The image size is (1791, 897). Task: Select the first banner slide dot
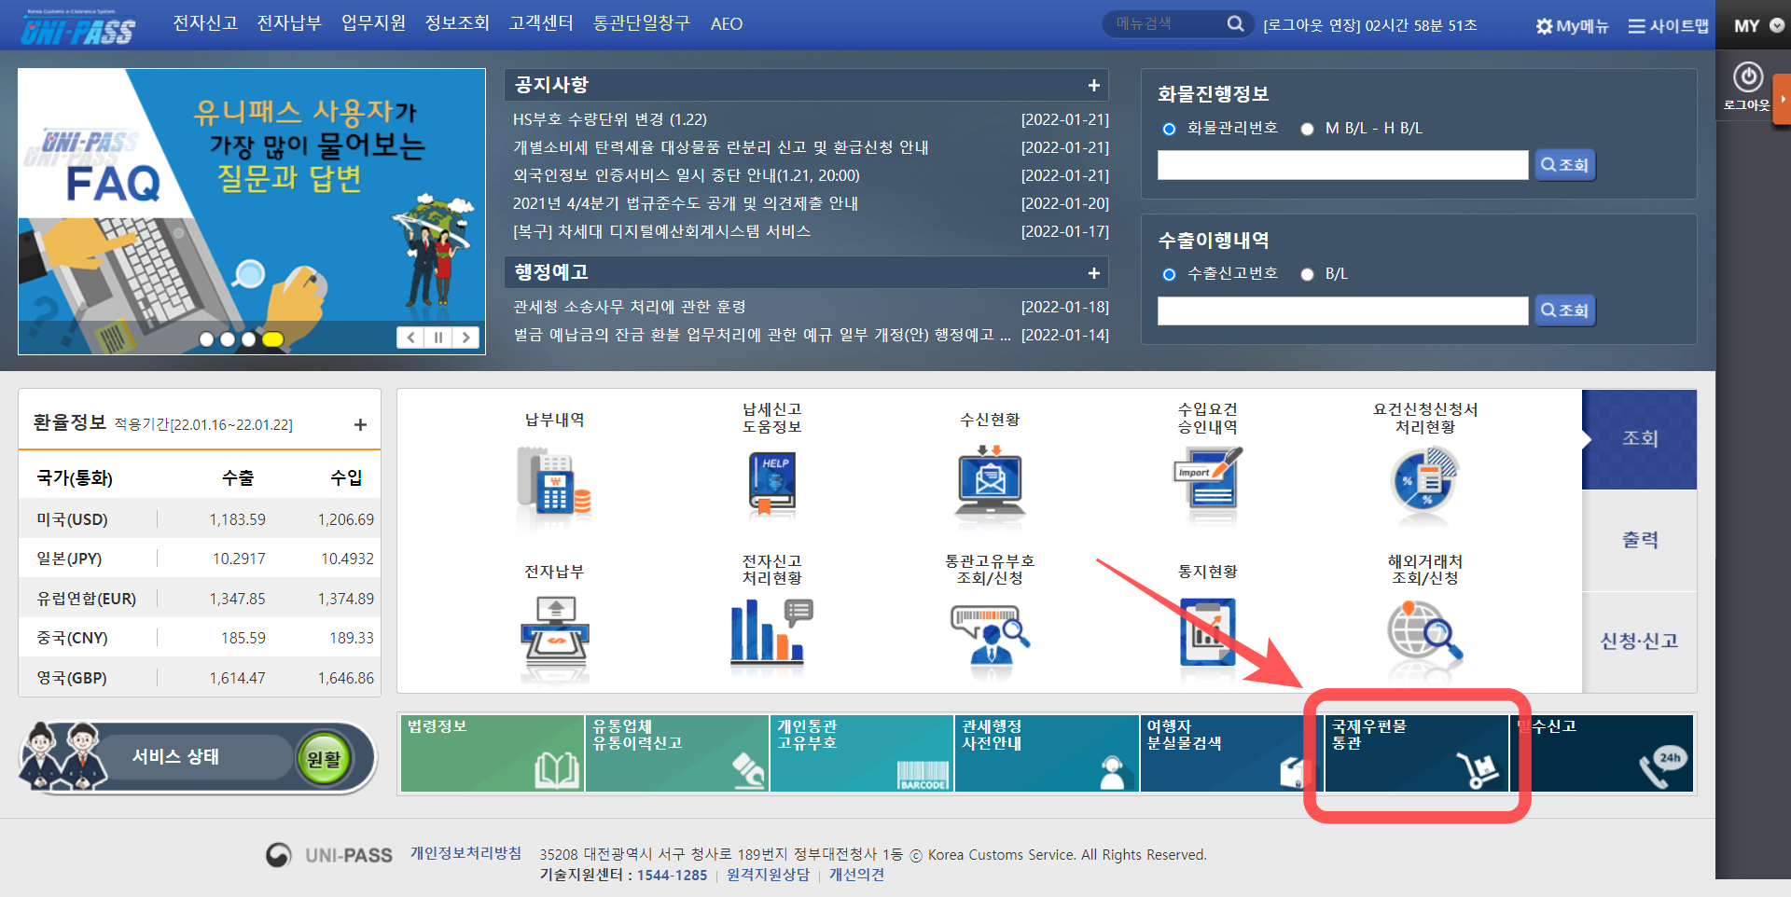click(207, 339)
